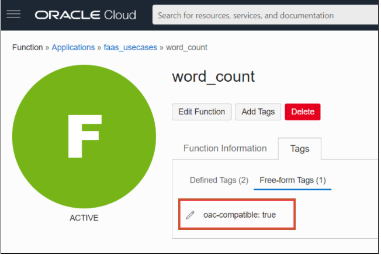The image size is (381, 255).
Task: Open the Applications breadcrumb link
Action: tap(73, 47)
